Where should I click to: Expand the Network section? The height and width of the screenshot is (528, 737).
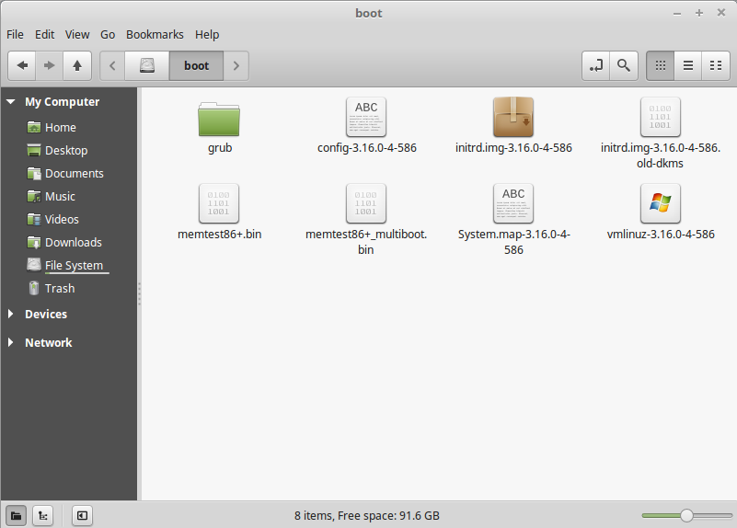tap(10, 342)
